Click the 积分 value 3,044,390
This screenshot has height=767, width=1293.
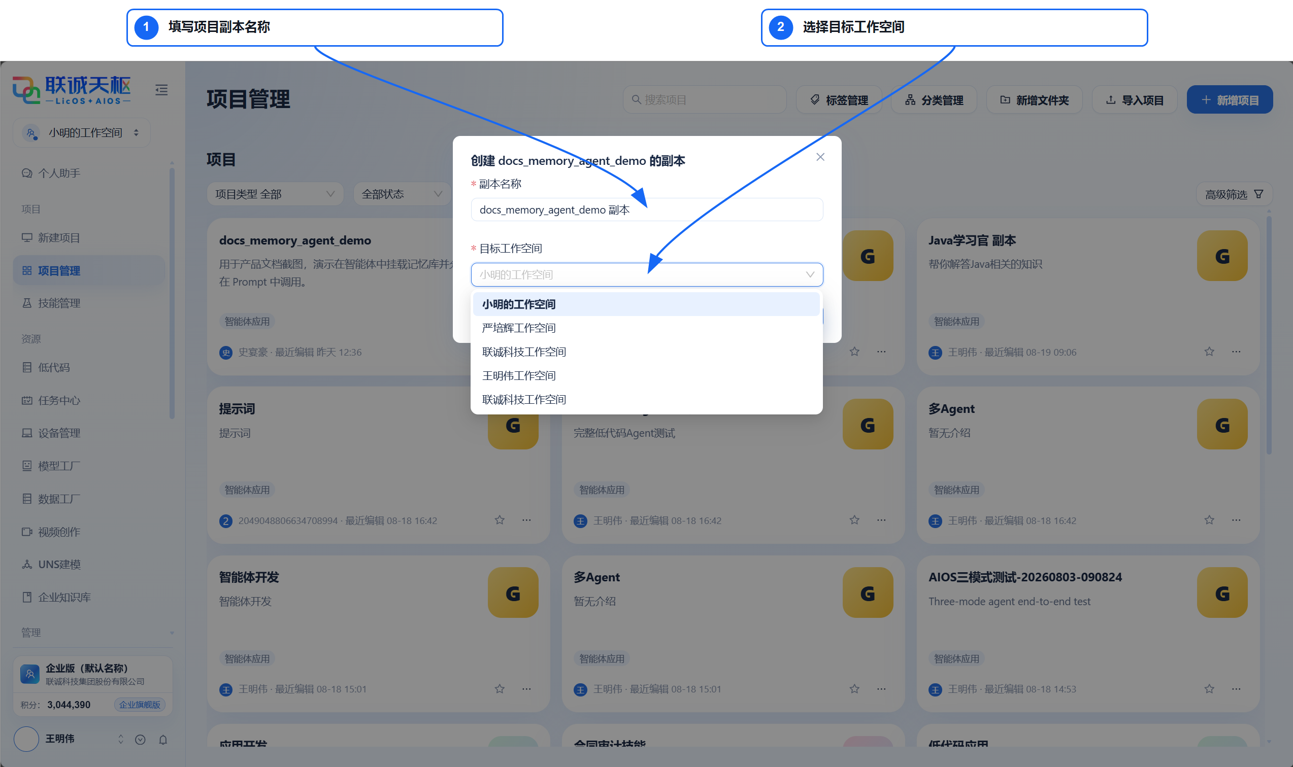[x=69, y=705]
